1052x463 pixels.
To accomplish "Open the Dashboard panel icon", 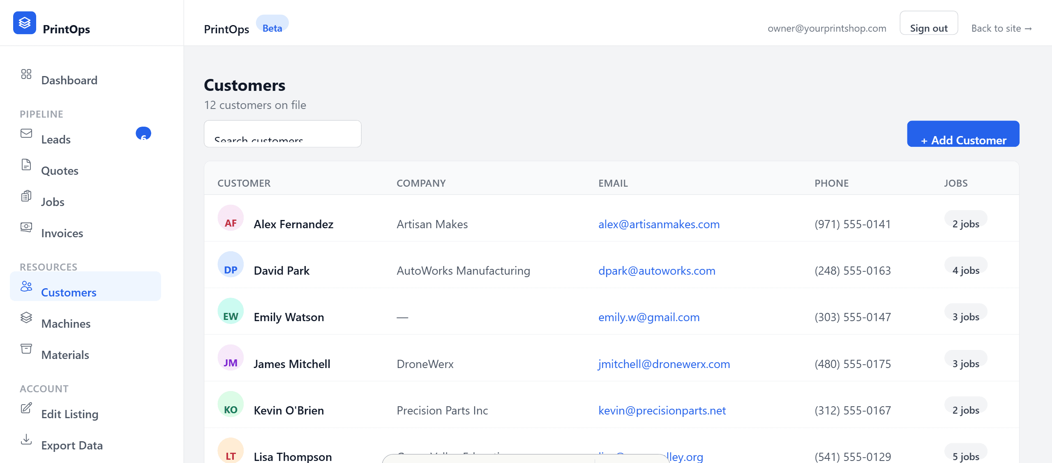I will coord(26,74).
